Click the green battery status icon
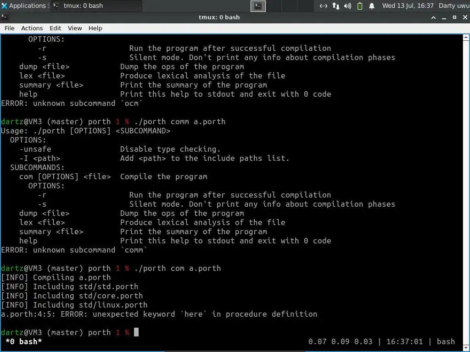470x352 pixels. [360, 6]
